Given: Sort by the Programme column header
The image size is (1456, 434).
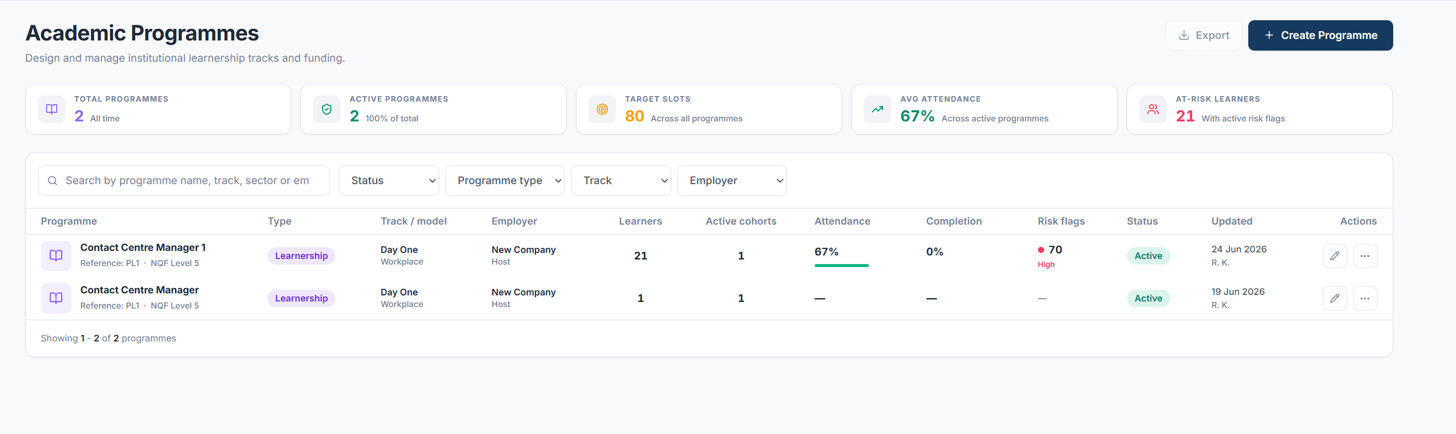Looking at the screenshot, I should [x=68, y=221].
